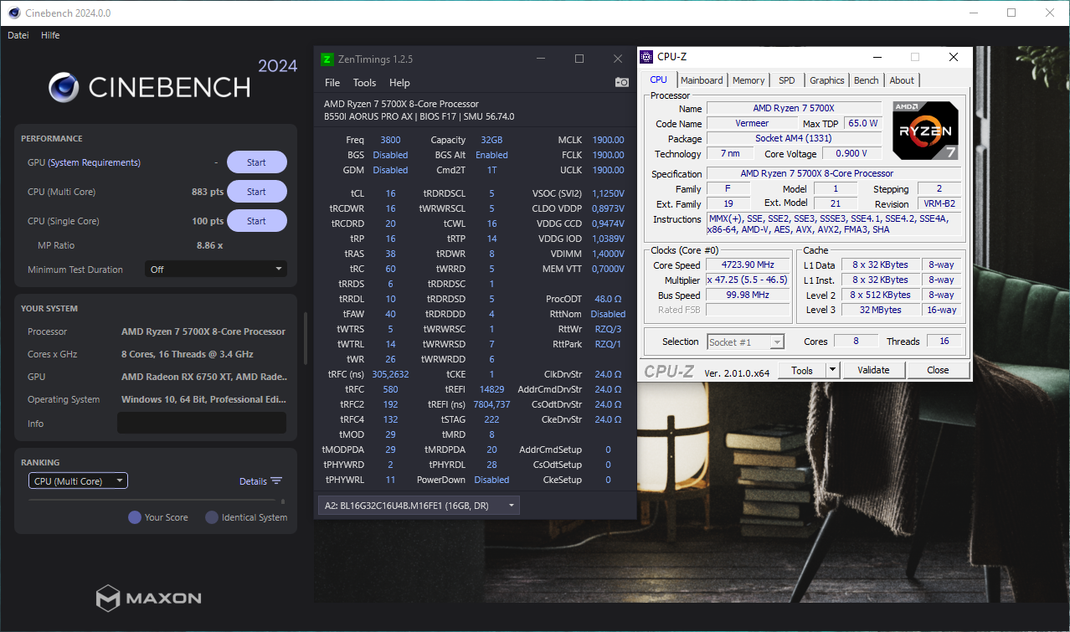Open the CPU (Multi Core) ranking dropdown

(78, 481)
